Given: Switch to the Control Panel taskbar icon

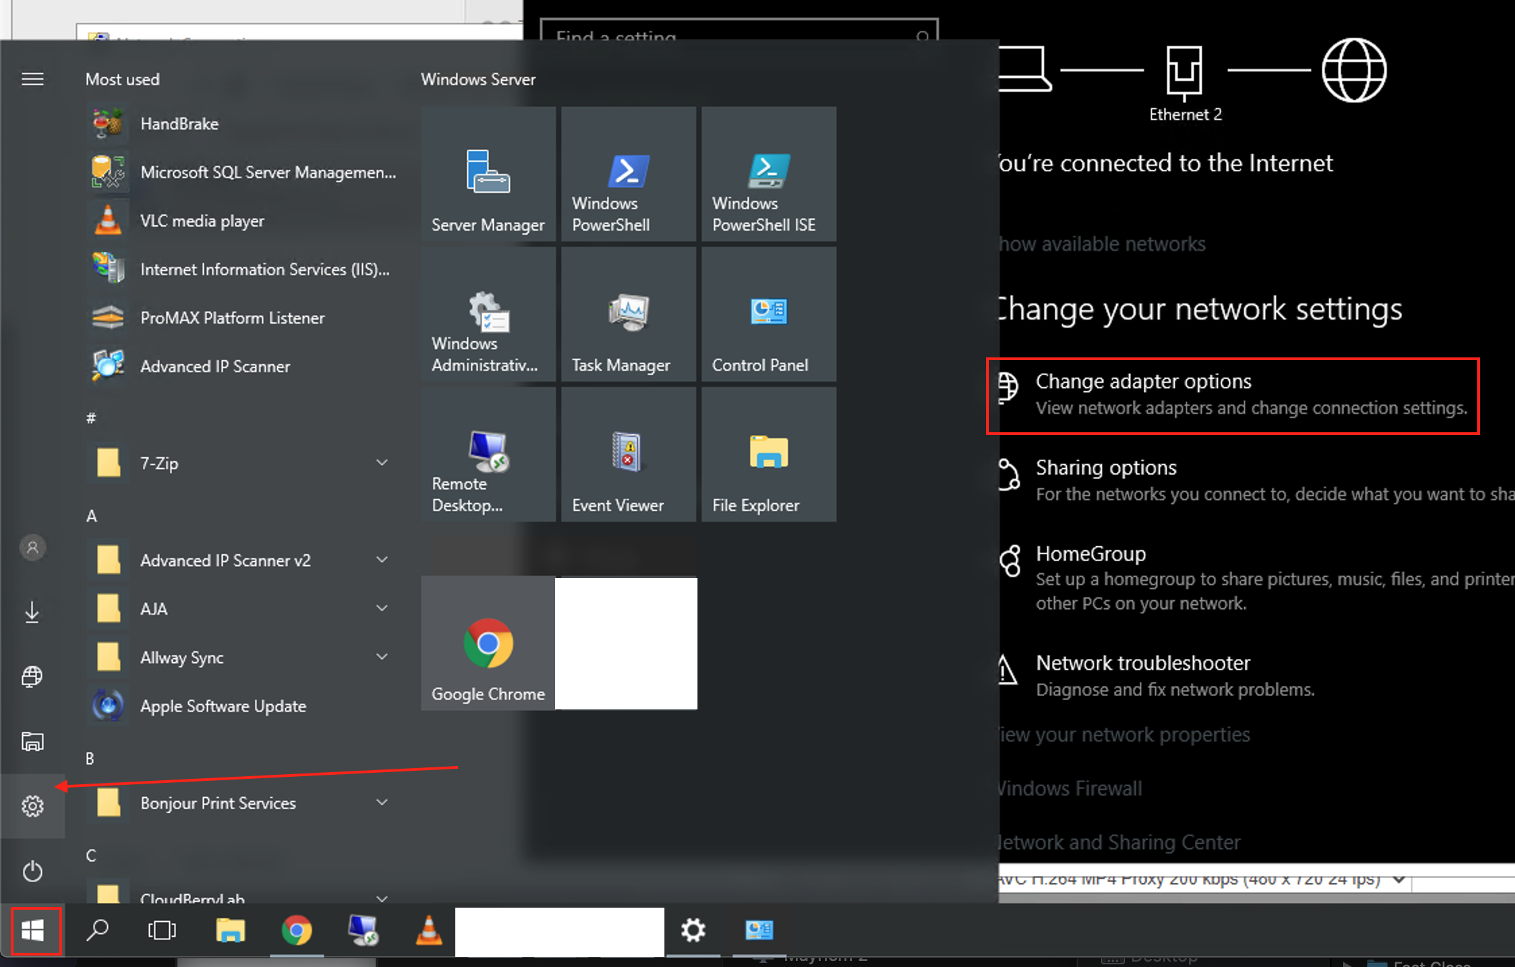Looking at the screenshot, I should [760, 931].
